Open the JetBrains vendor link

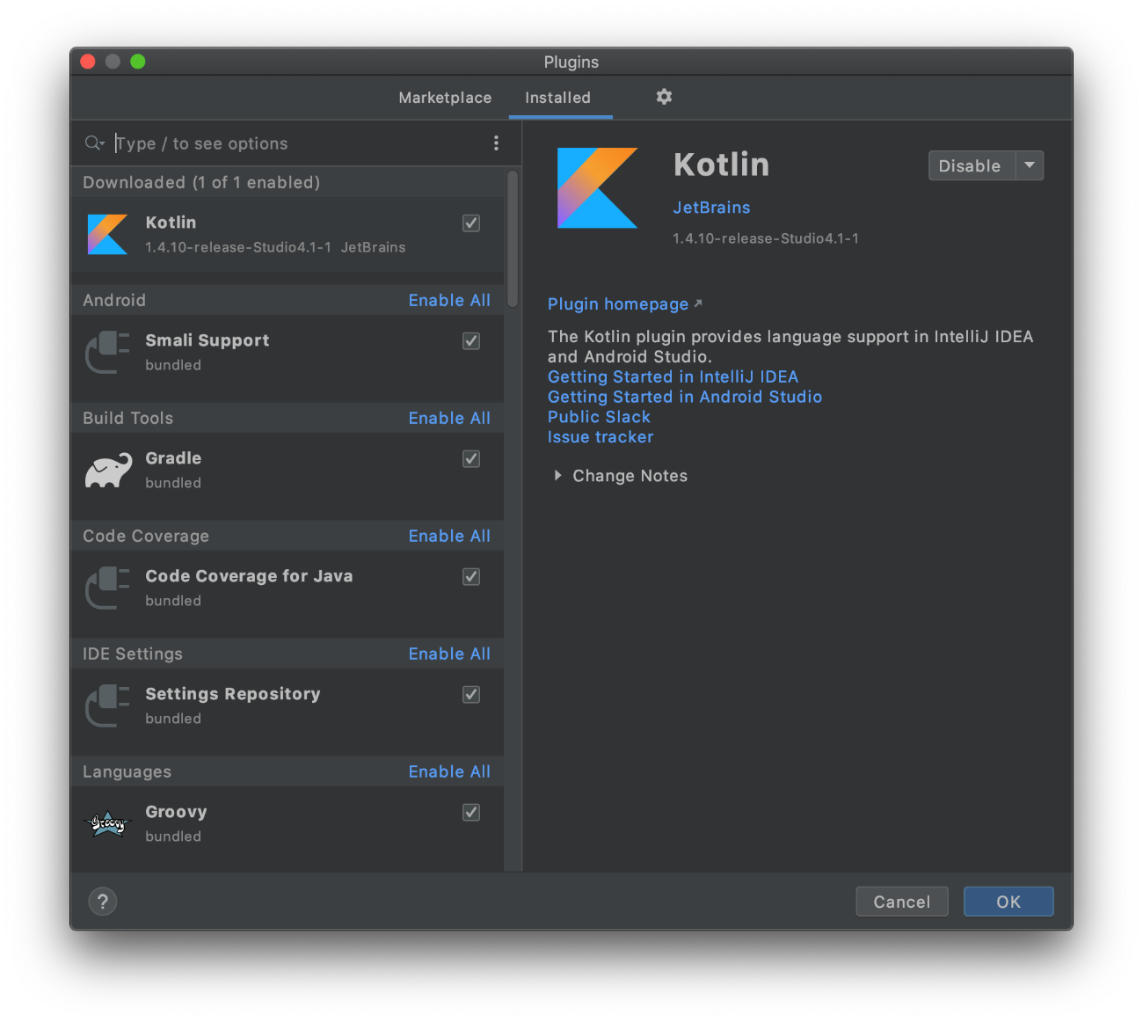(711, 208)
